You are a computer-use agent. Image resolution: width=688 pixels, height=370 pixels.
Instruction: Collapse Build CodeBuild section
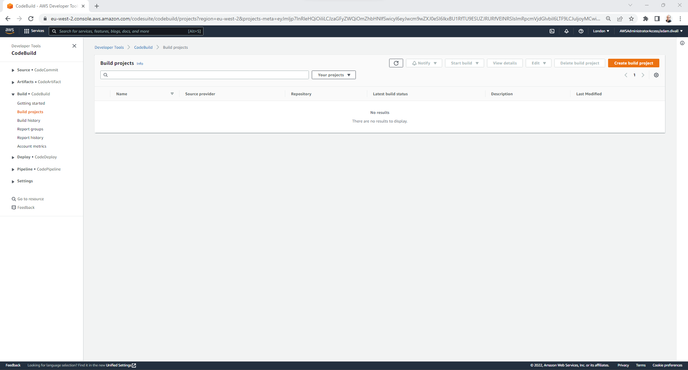pos(13,94)
